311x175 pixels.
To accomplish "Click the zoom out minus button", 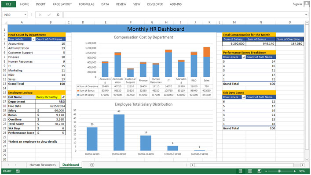I will point(266,171).
